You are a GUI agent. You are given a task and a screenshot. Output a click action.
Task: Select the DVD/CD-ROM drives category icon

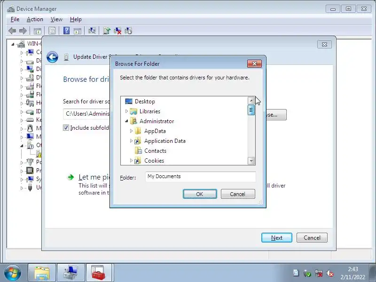coord(30,78)
